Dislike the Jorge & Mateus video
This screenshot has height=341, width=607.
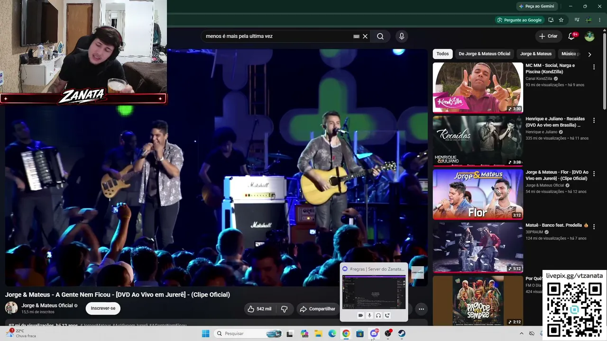(x=285, y=309)
